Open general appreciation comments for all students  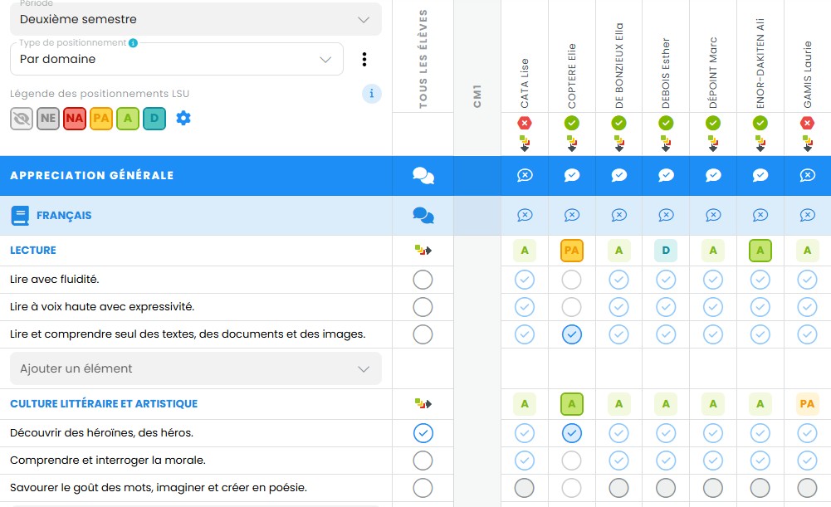coord(423,176)
